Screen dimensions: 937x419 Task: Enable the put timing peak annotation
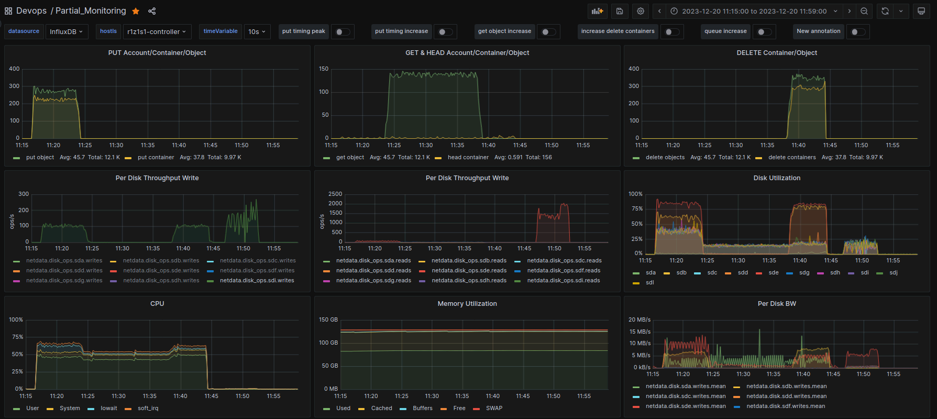(x=343, y=32)
